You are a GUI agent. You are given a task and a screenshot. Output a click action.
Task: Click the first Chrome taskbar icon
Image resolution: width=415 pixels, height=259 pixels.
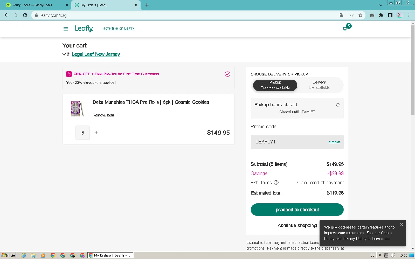(x=53, y=255)
